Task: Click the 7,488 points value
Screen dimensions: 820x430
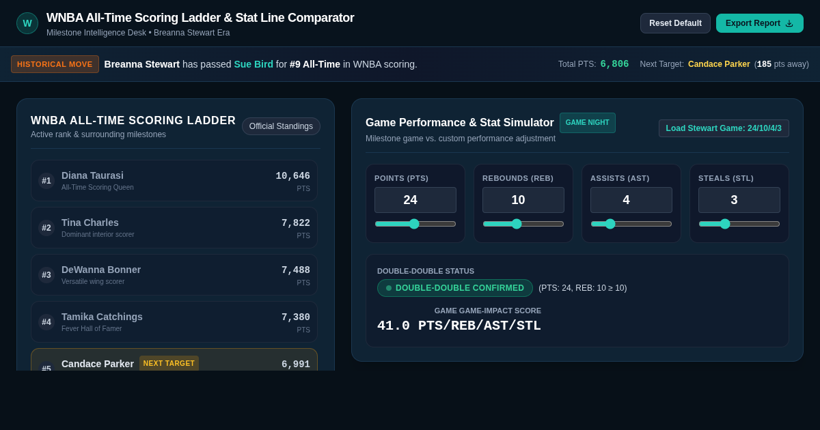Action: click(296, 270)
